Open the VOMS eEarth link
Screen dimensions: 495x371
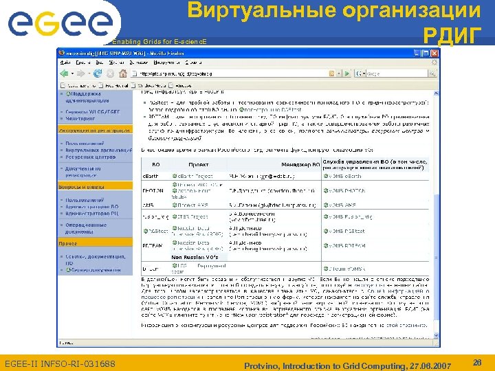[x=342, y=176]
